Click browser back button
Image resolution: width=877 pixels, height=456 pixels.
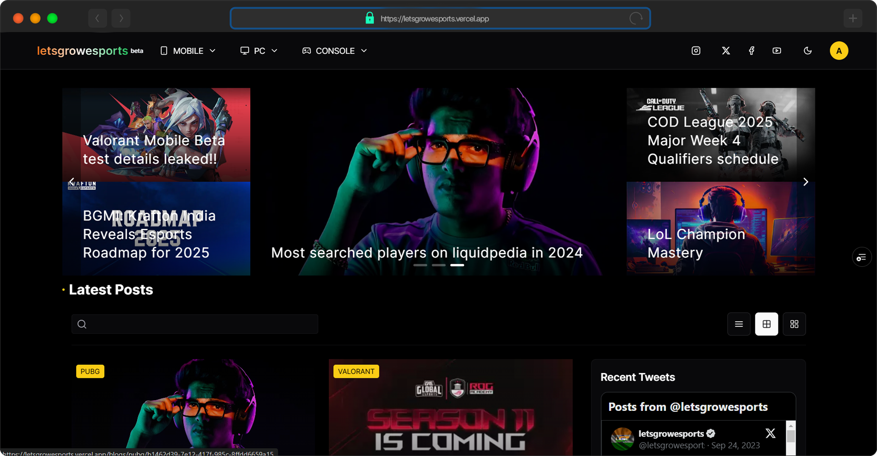[97, 18]
